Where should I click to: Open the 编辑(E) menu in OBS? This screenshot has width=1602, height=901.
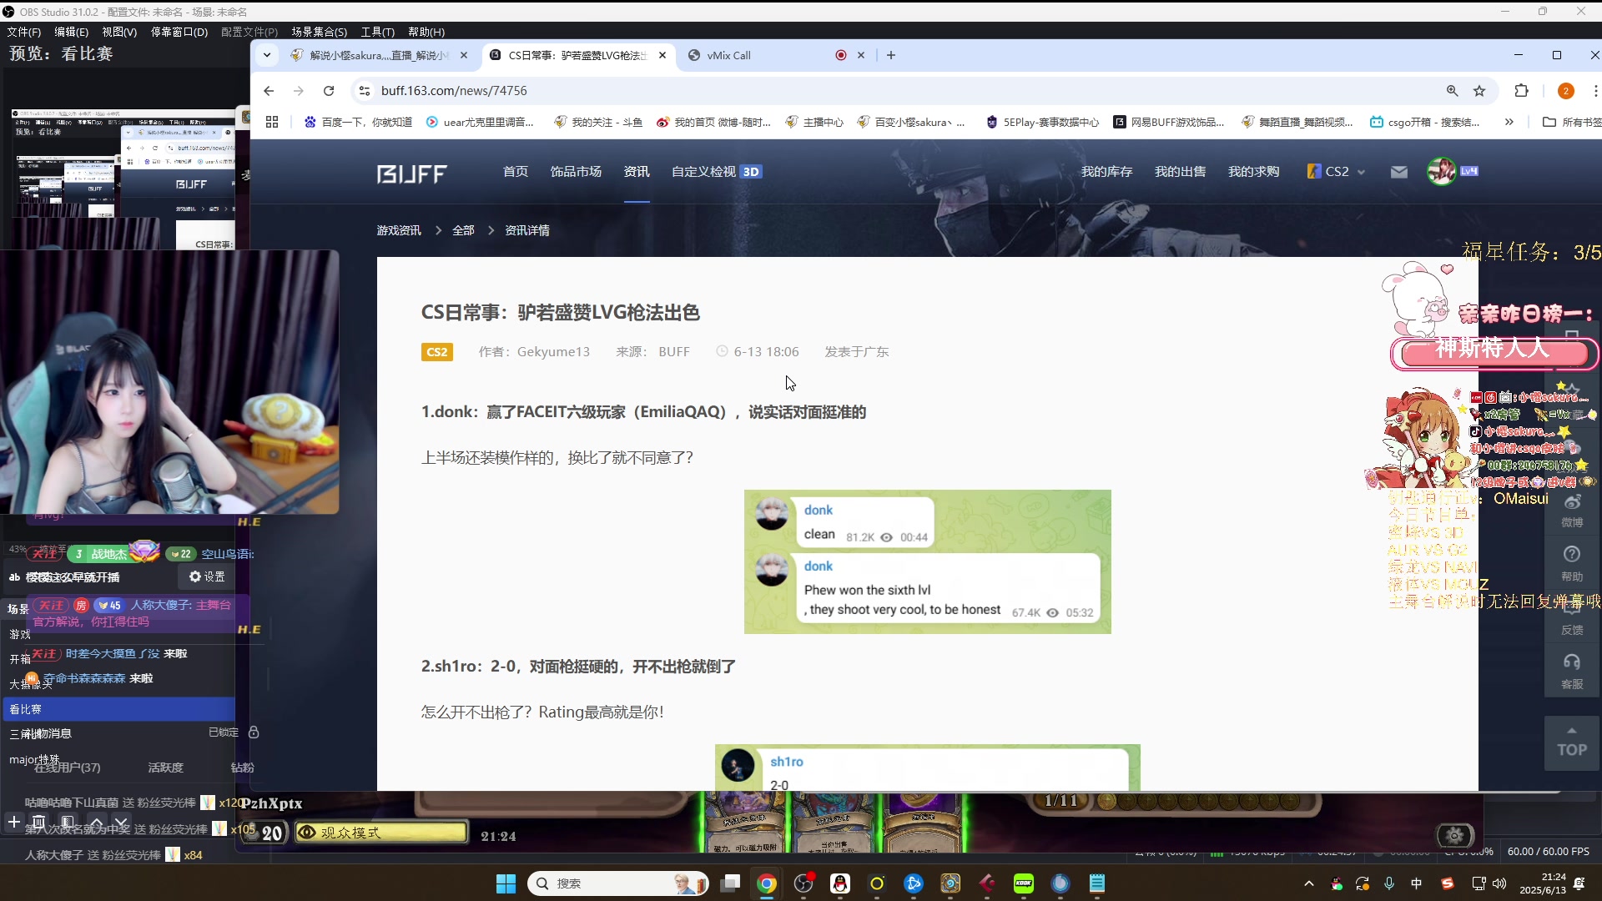coord(71,32)
